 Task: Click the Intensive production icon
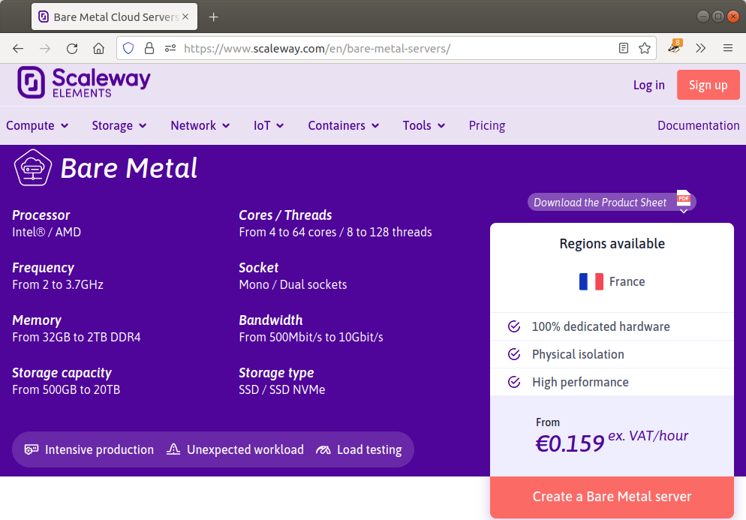tap(32, 449)
